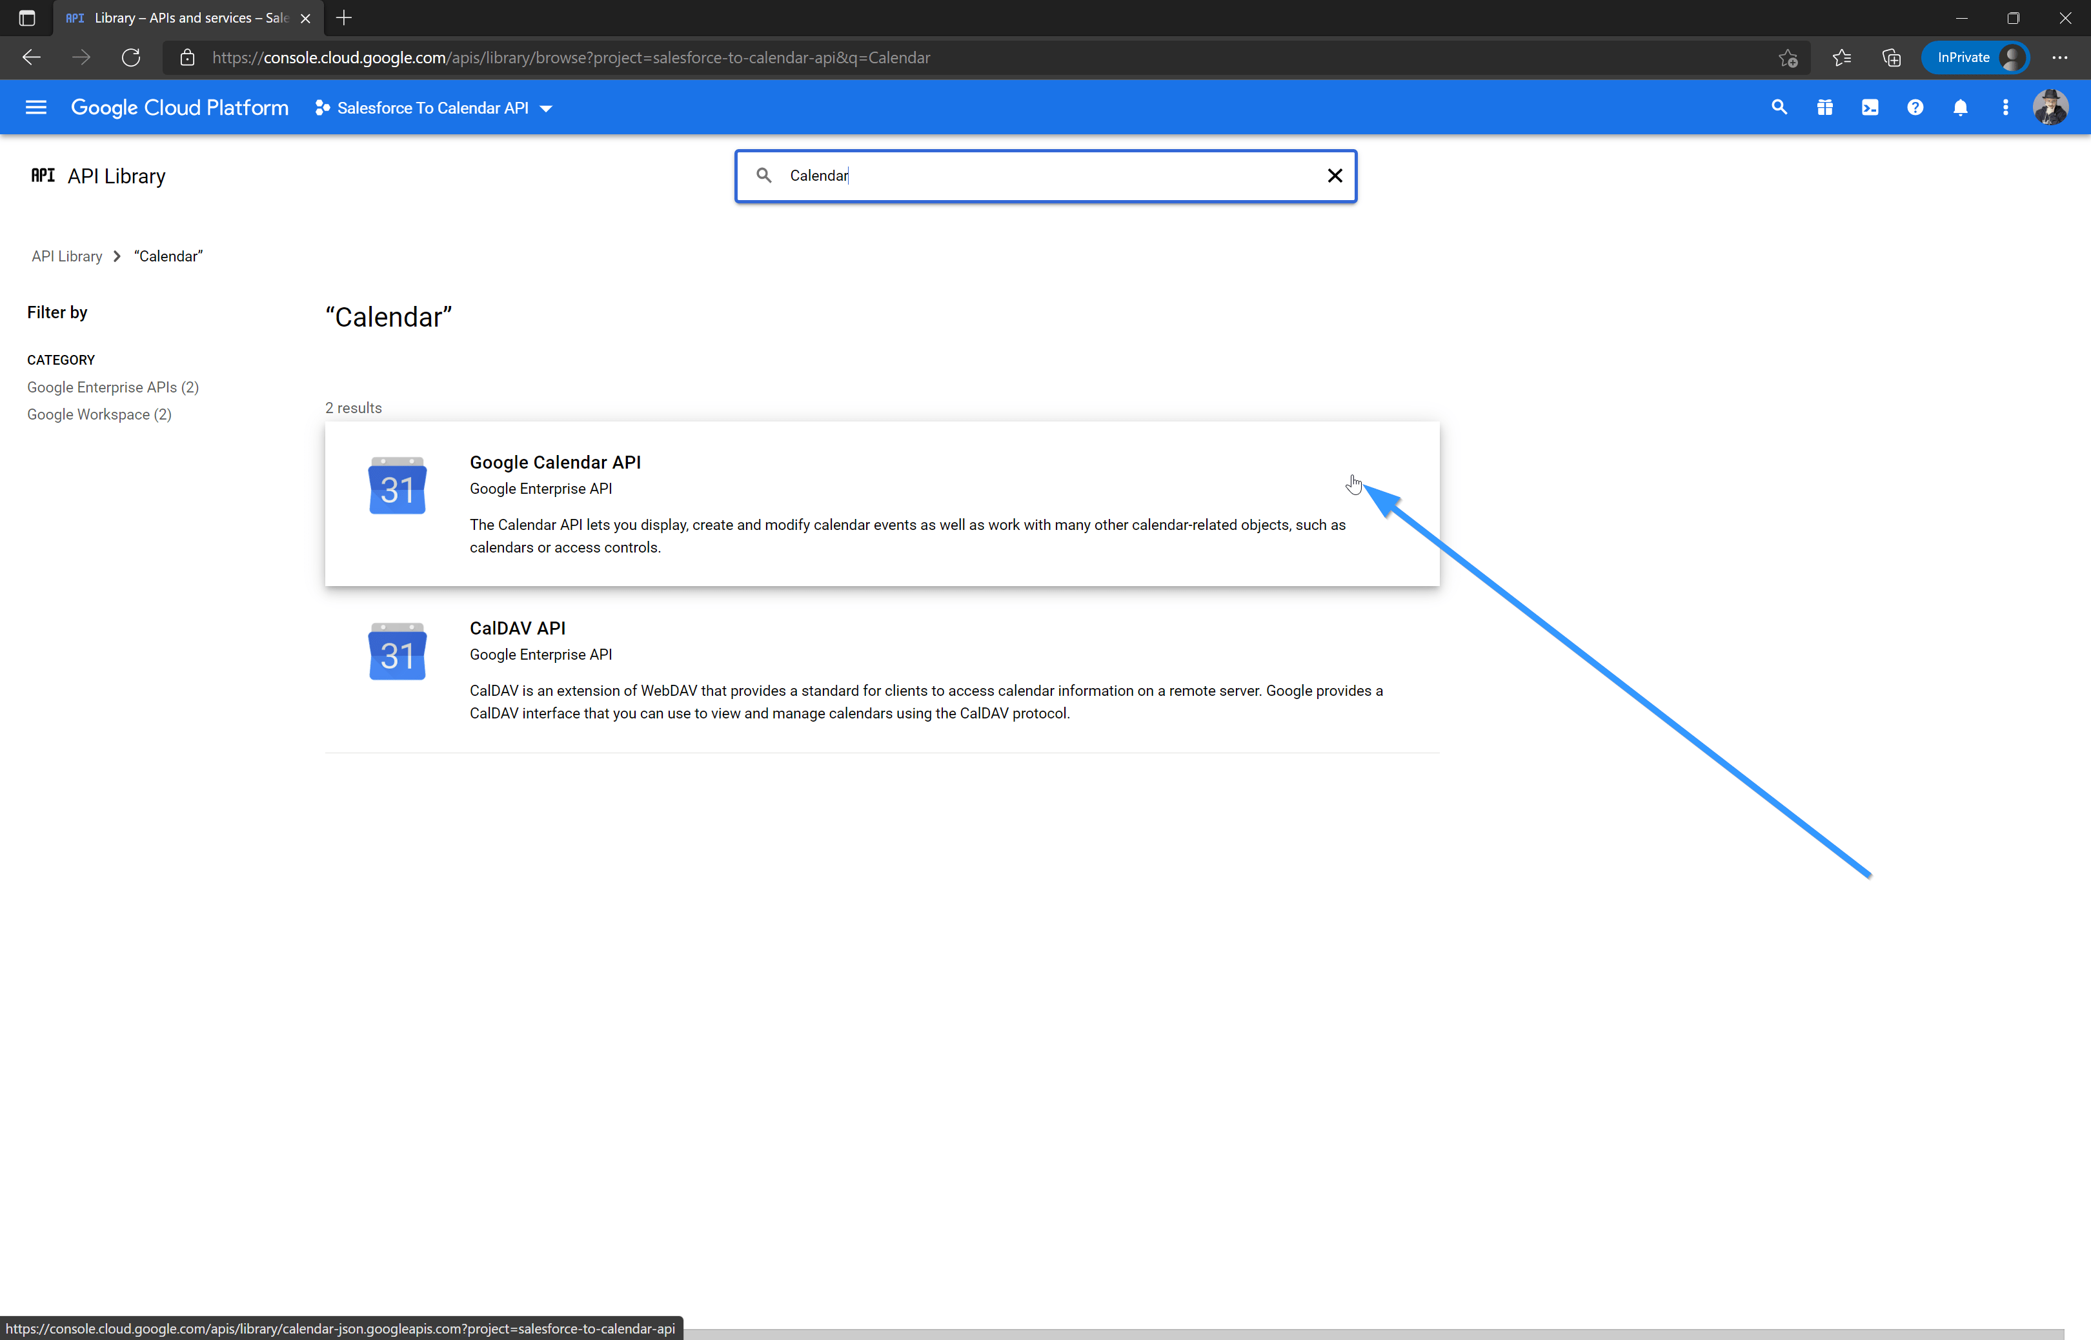Open the tab actions menu icon
This screenshot has width=2091, height=1340.
coord(27,17)
